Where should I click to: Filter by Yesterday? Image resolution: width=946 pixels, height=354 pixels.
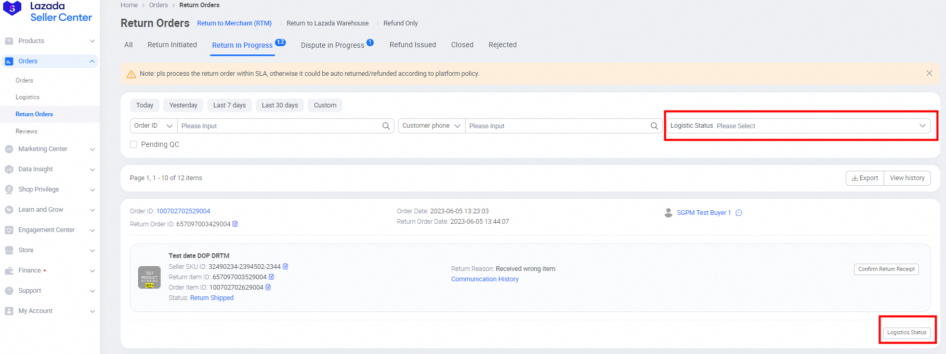click(x=183, y=105)
